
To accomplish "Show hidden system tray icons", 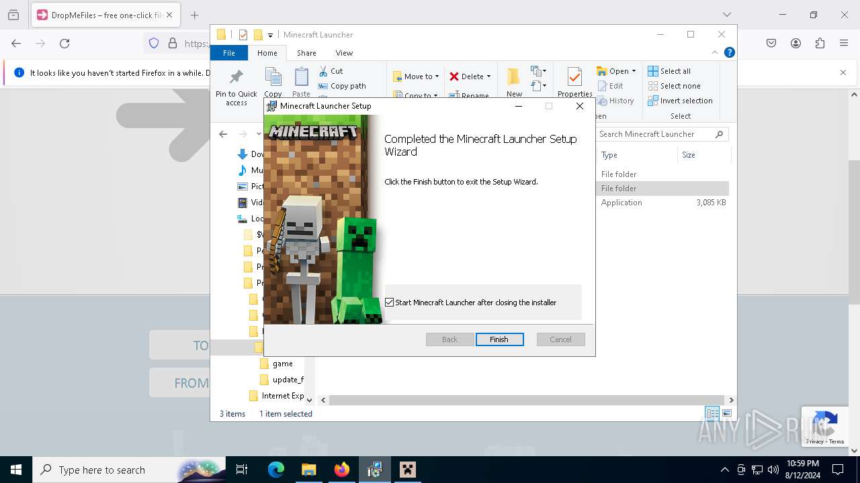I will coord(724,470).
